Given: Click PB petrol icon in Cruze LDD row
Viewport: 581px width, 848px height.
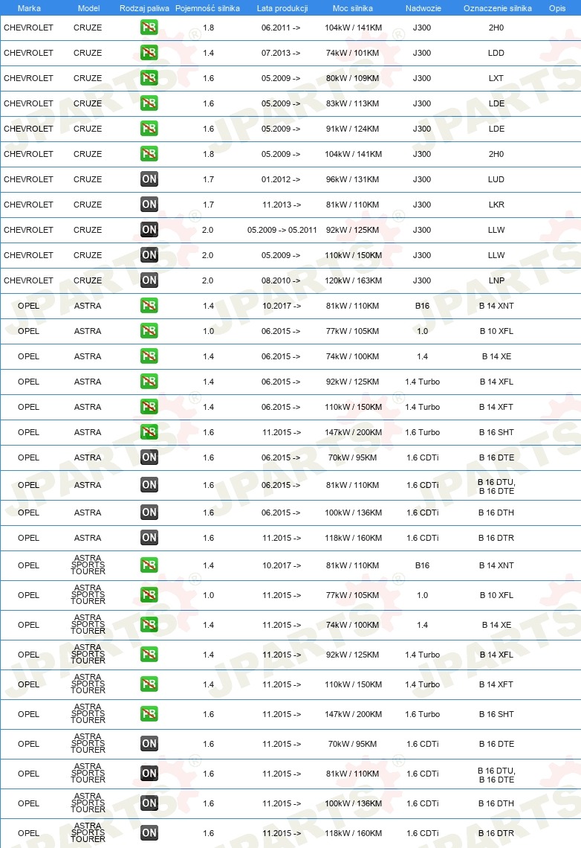Looking at the screenshot, I should [x=149, y=53].
